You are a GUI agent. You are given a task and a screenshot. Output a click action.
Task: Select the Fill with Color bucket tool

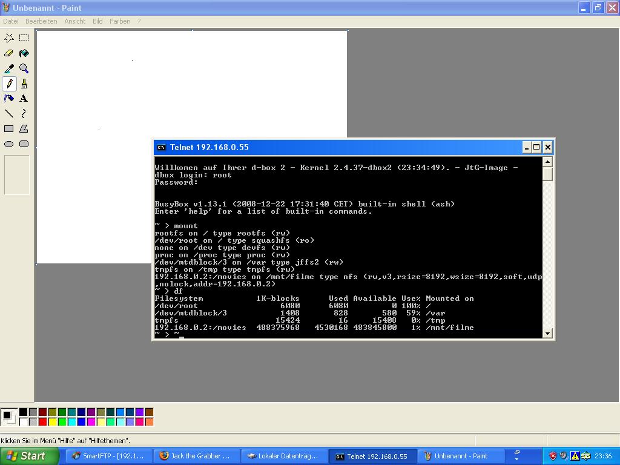pyautogui.click(x=24, y=53)
